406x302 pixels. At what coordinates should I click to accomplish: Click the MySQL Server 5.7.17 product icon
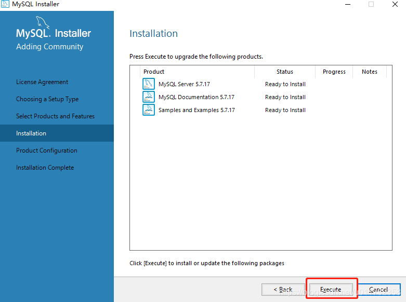(149, 84)
